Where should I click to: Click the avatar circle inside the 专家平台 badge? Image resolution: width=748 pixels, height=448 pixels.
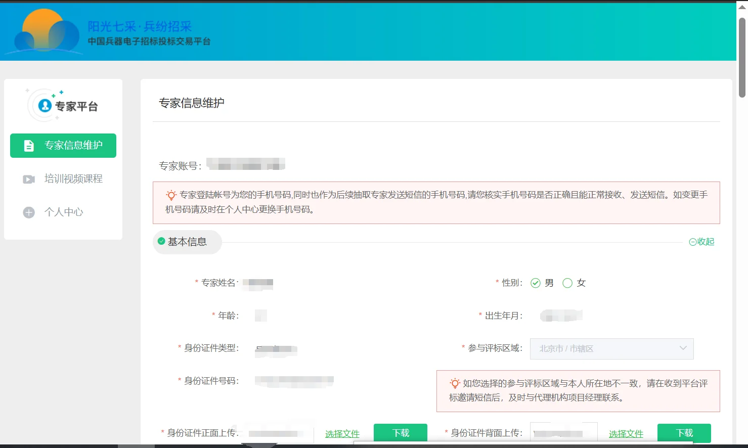44,105
